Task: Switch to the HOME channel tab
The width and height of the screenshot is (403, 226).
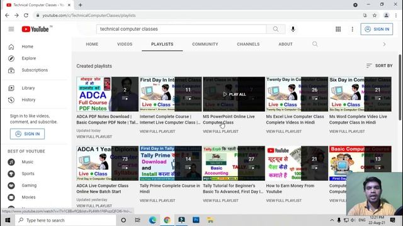Action: 92,44
